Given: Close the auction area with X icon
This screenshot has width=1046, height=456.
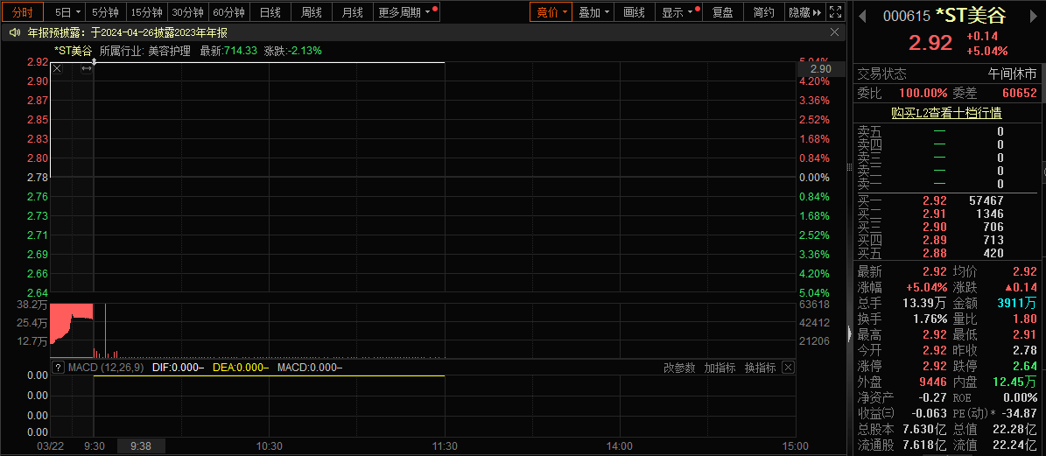Looking at the screenshot, I should pyautogui.click(x=58, y=68).
